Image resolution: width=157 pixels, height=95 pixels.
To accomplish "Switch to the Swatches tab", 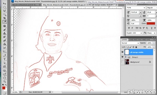I will pos(144,40).
